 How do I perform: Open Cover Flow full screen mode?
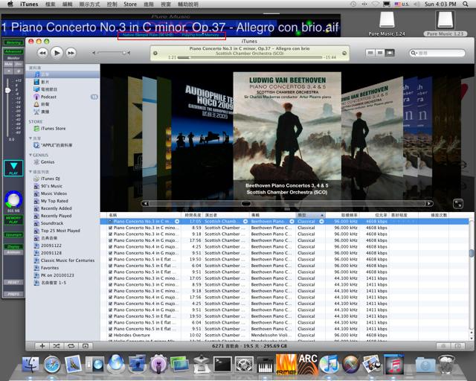[458, 204]
